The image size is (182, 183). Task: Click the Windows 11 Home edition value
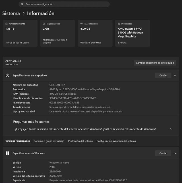pyautogui.click(x=59, y=162)
